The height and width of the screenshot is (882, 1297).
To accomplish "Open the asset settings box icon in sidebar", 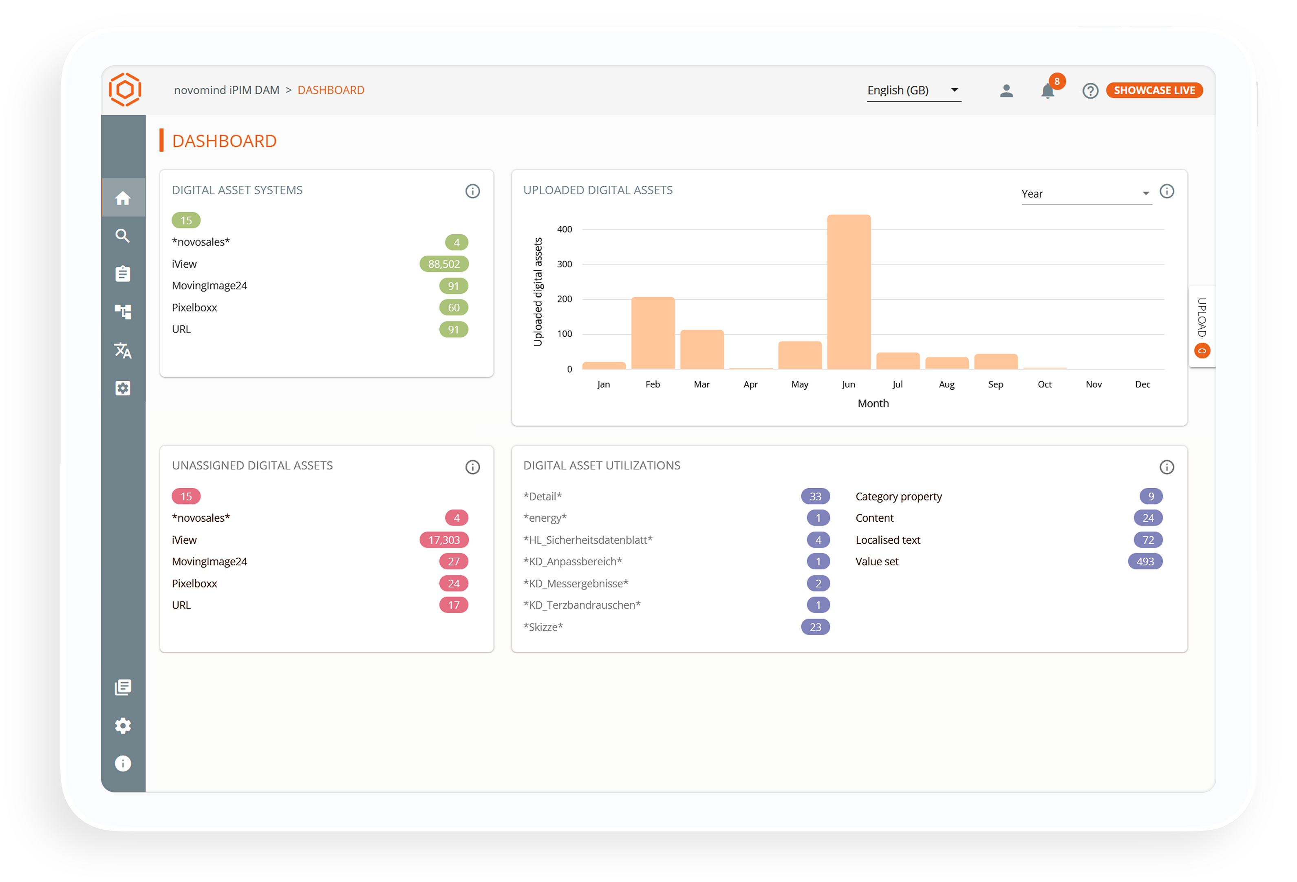I will [123, 388].
